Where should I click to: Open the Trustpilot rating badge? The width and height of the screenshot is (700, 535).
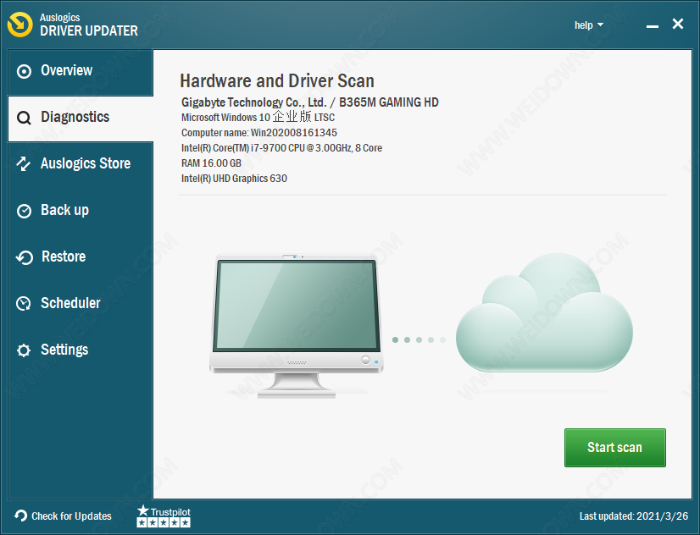pyautogui.click(x=164, y=516)
